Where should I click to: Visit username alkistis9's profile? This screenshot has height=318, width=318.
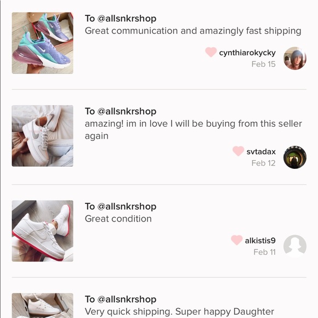click(x=260, y=241)
